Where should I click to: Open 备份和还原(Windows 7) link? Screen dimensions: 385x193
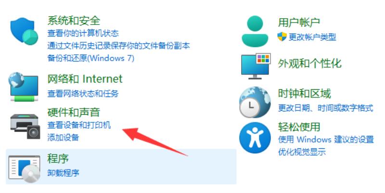[90, 58]
